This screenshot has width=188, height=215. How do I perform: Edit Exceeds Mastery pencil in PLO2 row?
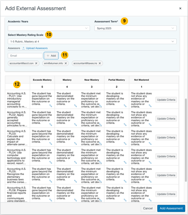(x=51, y=125)
